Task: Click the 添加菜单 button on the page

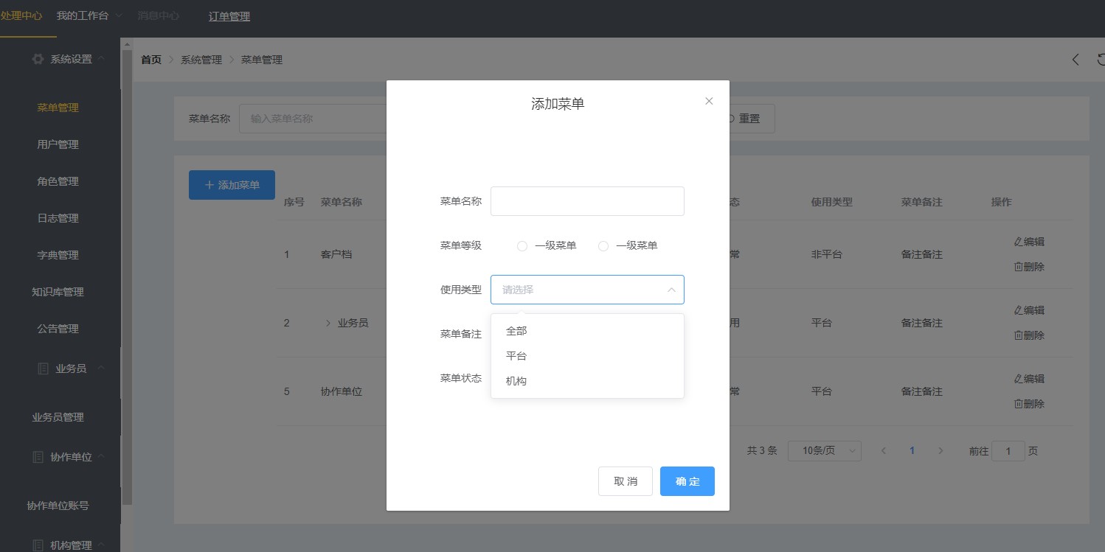Action: coord(232,185)
